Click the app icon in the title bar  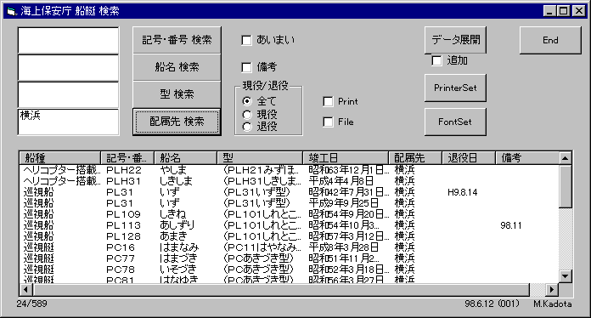[x=12, y=11]
